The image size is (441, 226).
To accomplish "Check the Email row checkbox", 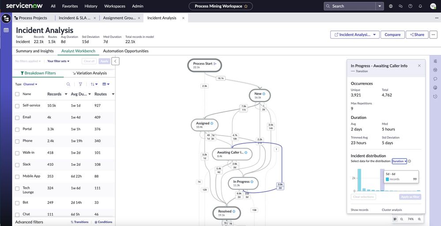I will click(x=17, y=118).
